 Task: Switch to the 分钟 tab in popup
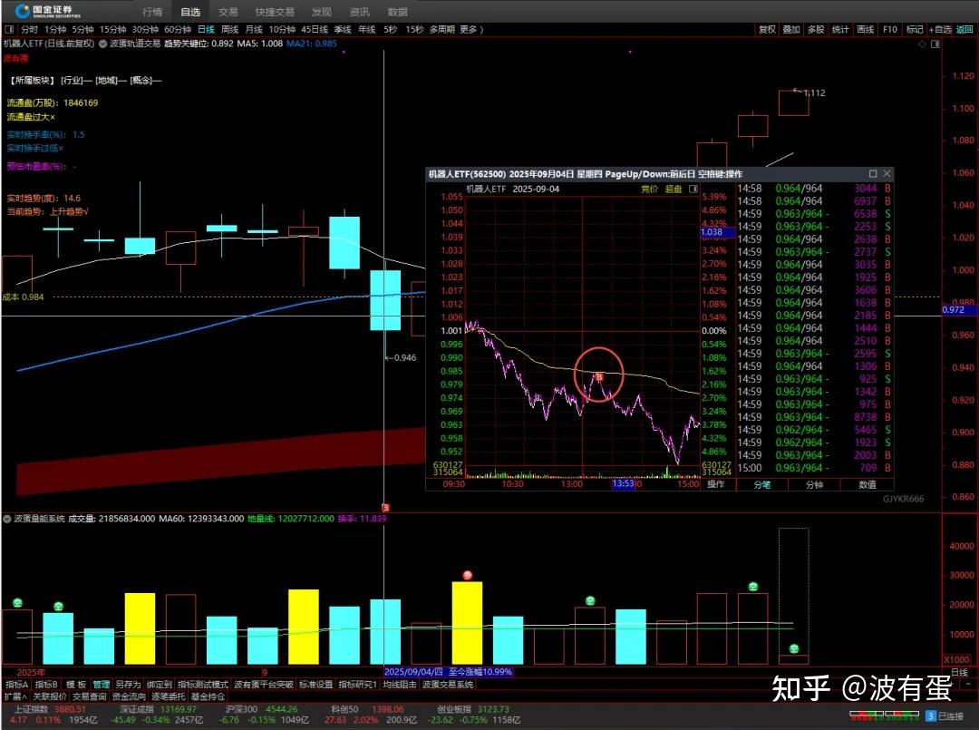814,484
